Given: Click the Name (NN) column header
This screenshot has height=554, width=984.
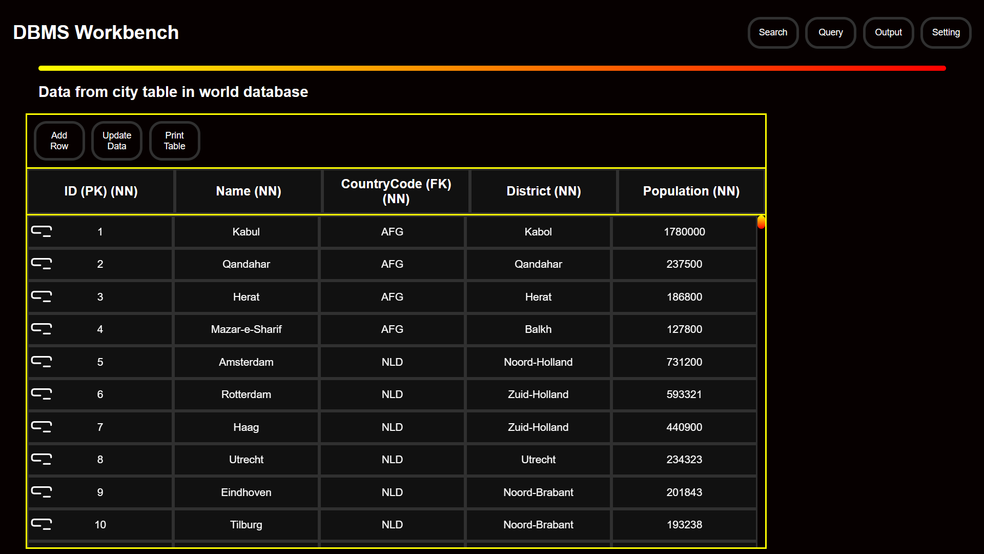Looking at the screenshot, I should (x=249, y=191).
